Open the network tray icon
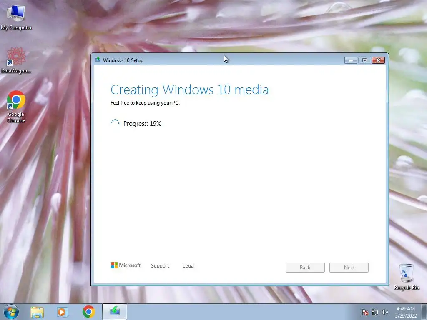This screenshot has width=427, height=320. 375,312
